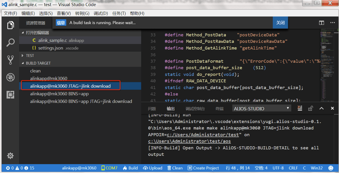Image resolution: width=339 pixels, height=173 pixels.
Task: Click Upload in the status bar
Action: pyautogui.click(x=152, y=168)
